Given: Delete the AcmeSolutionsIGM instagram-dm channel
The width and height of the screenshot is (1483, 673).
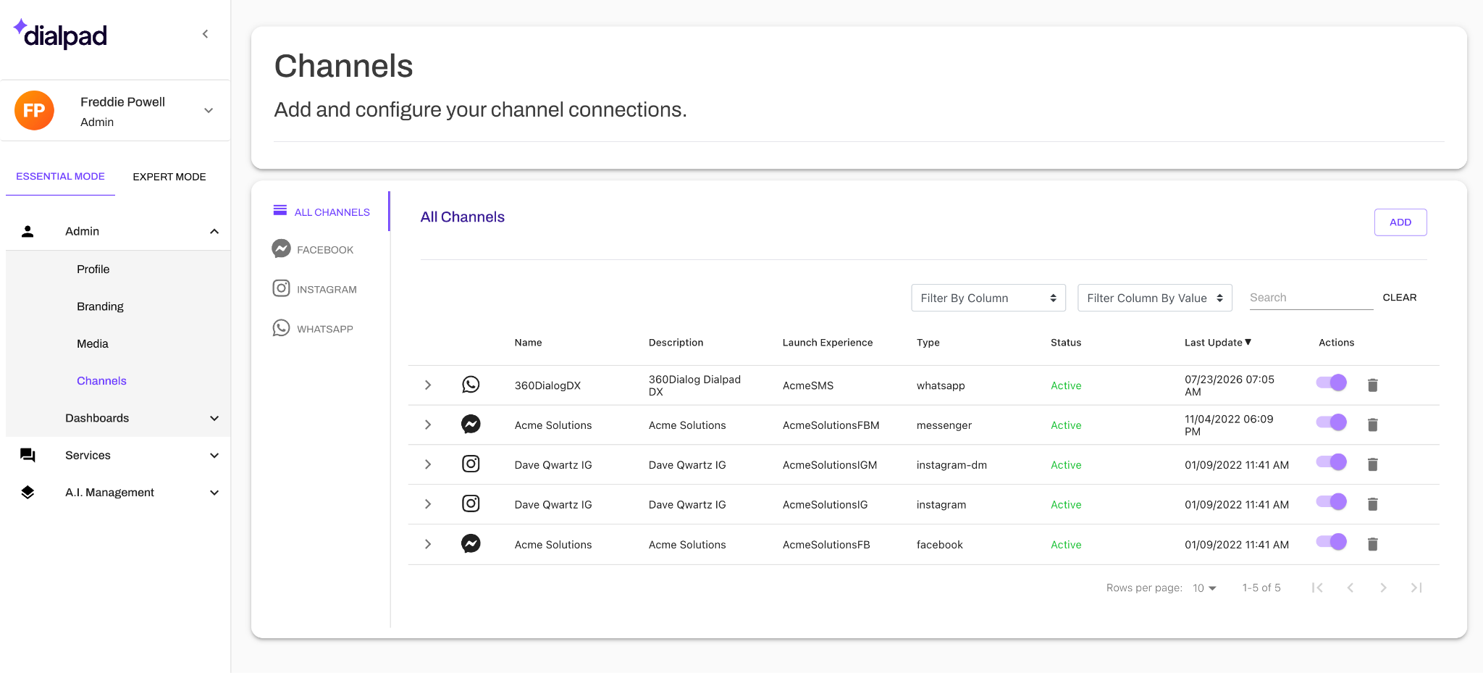Looking at the screenshot, I should click(1372, 464).
